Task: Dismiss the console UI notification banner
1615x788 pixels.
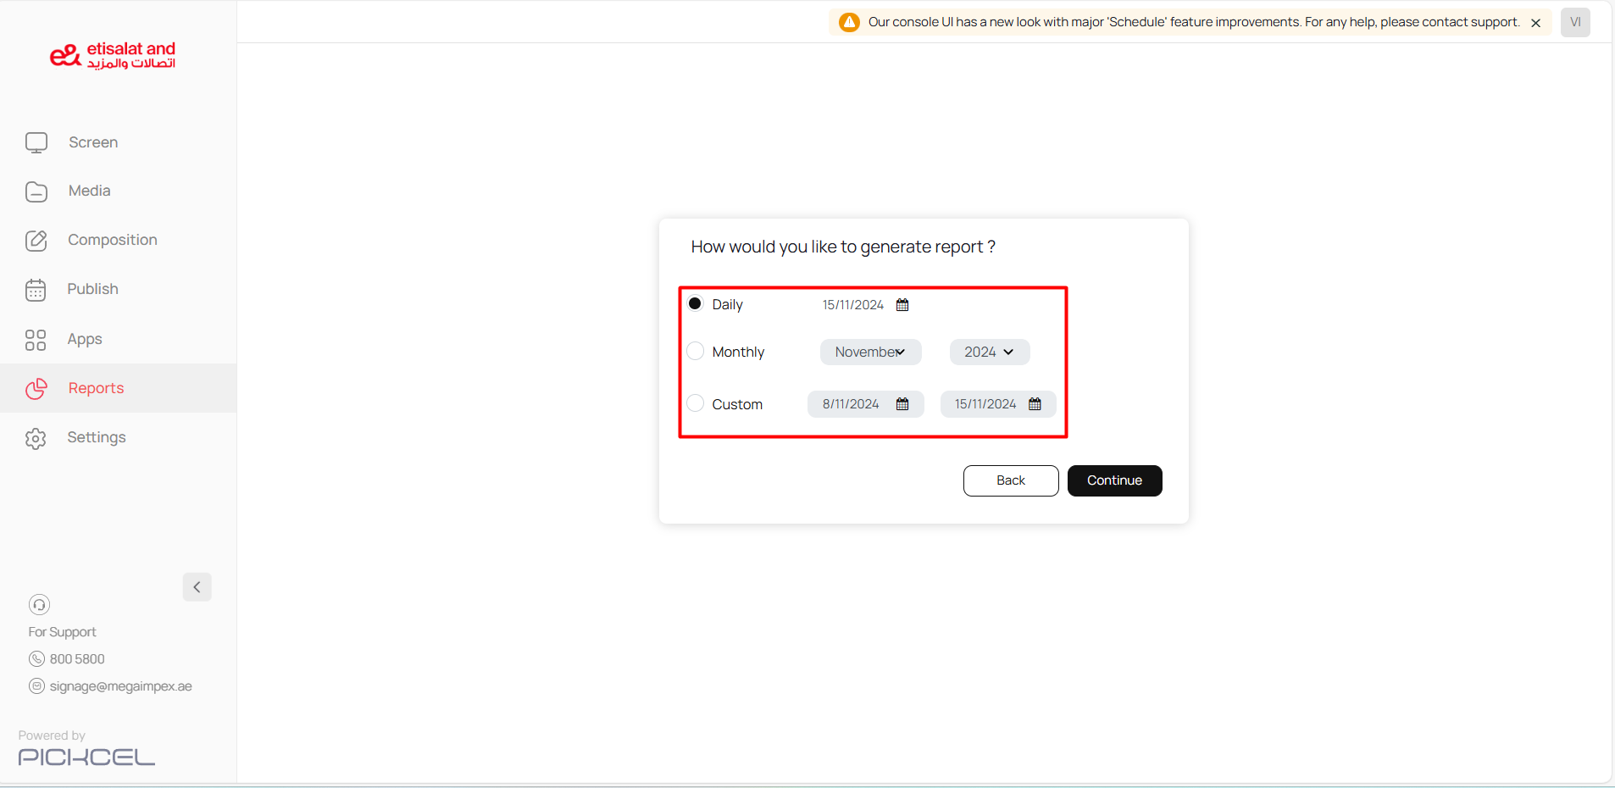Action: [1535, 23]
